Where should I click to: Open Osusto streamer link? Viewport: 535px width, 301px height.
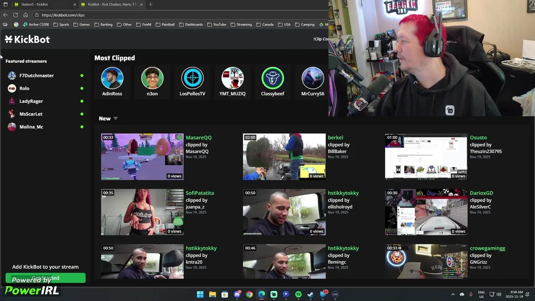(478, 138)
